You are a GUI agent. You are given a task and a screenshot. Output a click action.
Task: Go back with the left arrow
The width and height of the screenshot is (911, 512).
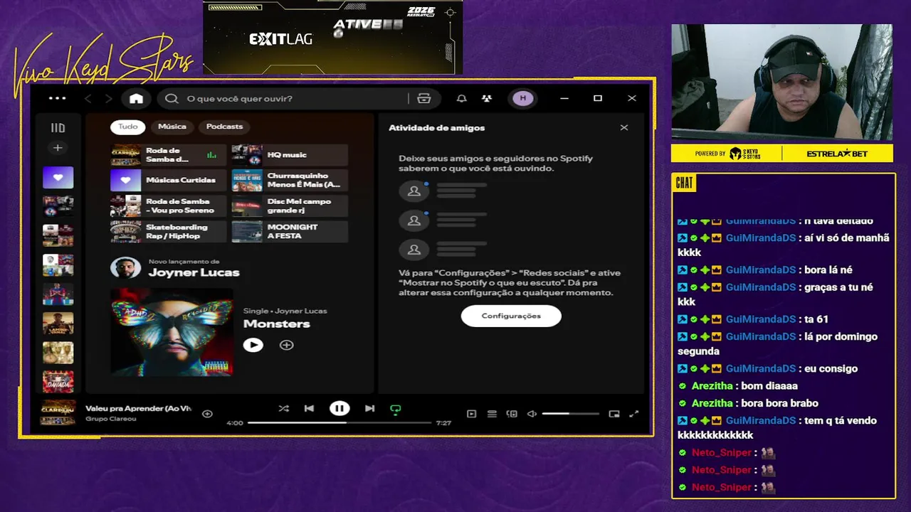coord(88,98)
